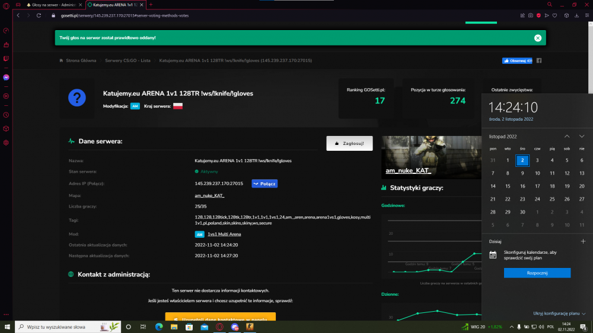Open the 'am_nuke_KAT_' map link in Mapa row

(209, 195)
